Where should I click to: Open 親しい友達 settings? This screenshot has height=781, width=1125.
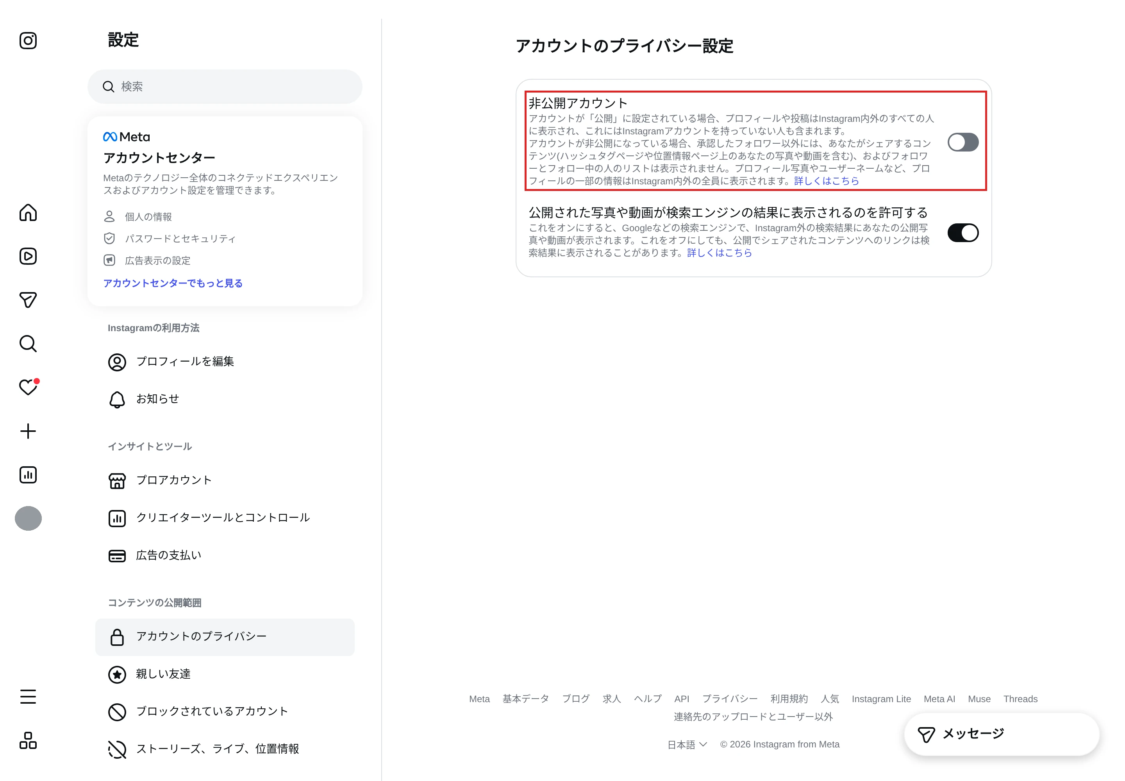click(x=225, y=674)
